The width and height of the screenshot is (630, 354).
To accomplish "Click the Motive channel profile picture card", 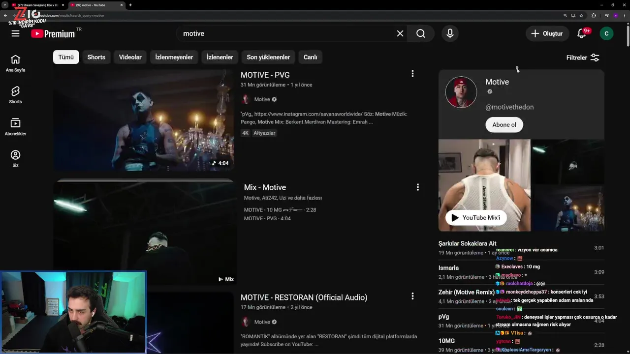I will click(x=461, y=92).
